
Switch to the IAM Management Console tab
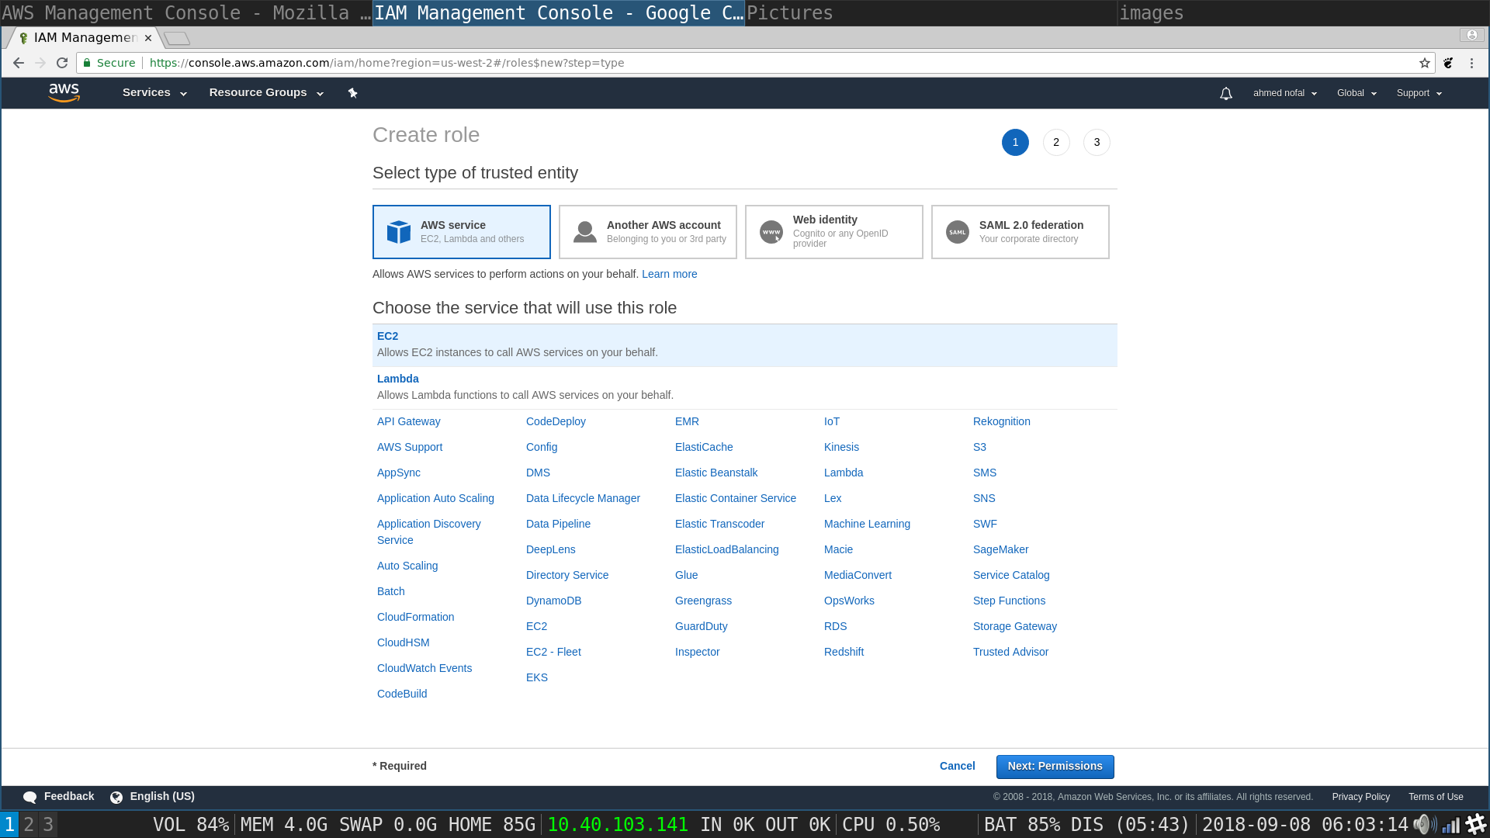pos(84,37)
